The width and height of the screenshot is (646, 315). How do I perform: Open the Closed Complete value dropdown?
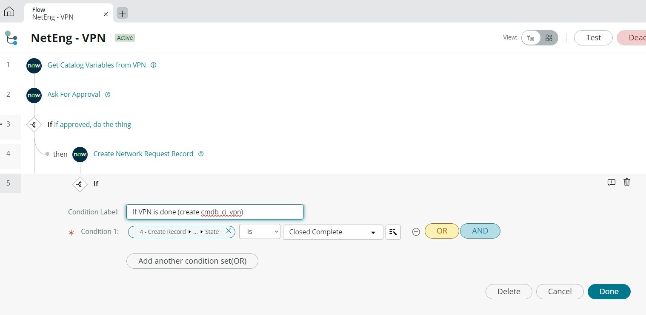coord(333,232)
